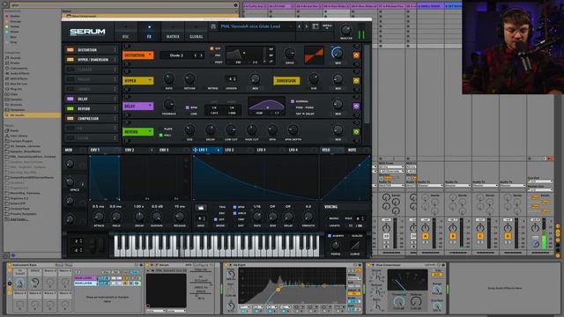Click the FX panel vertical scrollbar
The image size is (564, 317).
367,85
